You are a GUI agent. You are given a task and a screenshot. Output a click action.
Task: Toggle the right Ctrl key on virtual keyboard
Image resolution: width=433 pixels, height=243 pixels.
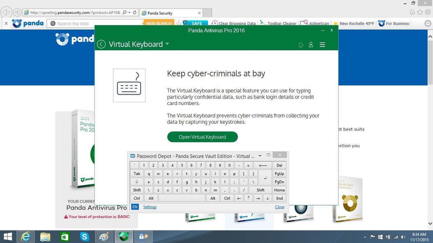click(x=227, y=198)
